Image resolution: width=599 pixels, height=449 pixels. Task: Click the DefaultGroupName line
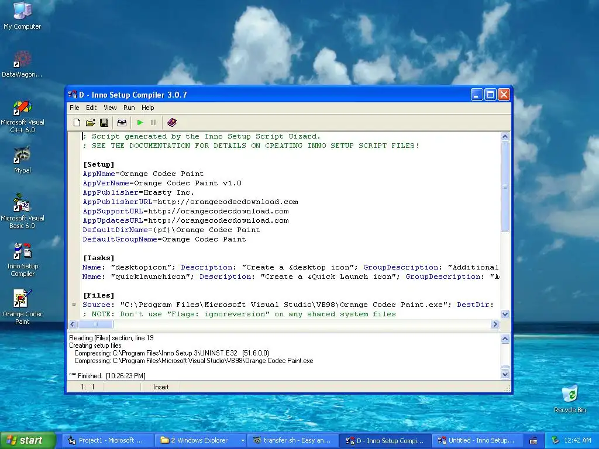164,239
